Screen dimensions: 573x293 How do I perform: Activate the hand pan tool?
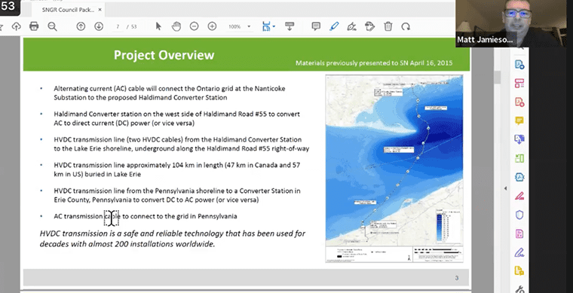176,26
